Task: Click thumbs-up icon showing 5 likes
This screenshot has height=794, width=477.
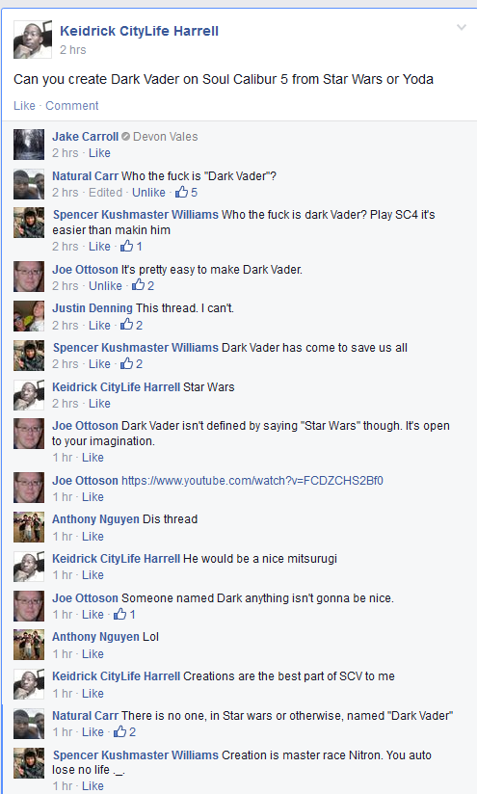Action: pyautogui.click(x=182, y=192)
